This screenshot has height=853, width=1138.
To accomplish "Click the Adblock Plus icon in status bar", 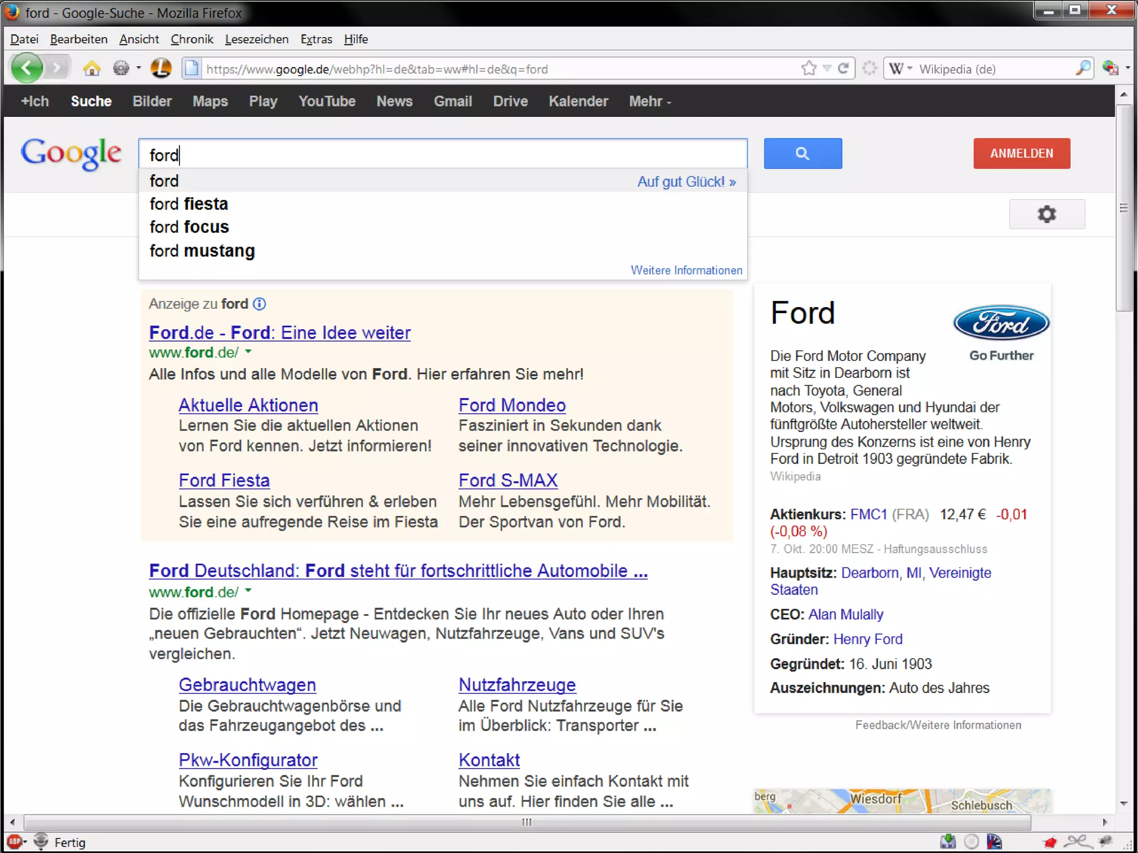I will [14, 842].
